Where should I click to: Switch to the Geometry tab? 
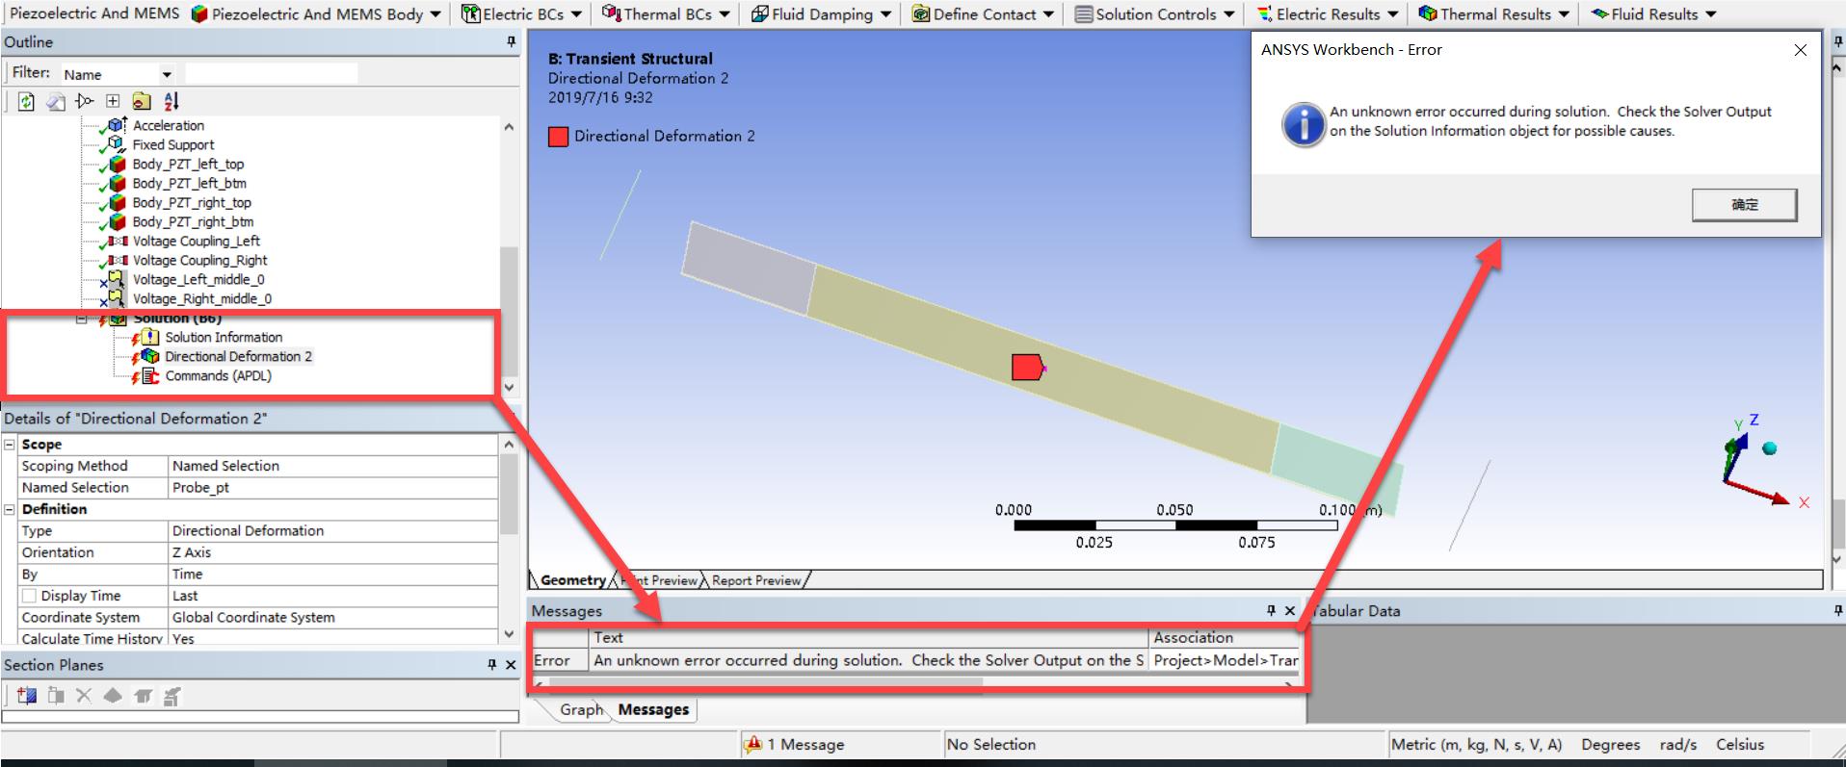tap(572, 579)
